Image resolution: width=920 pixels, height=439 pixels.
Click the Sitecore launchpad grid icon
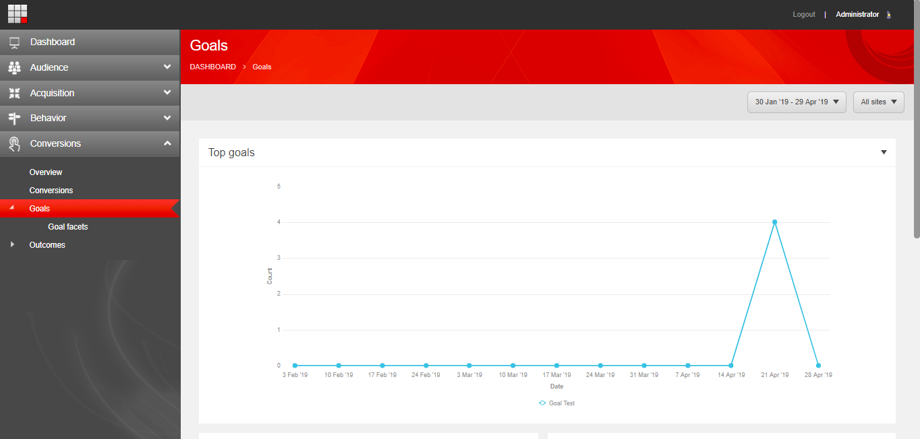pyautogui.click(x=18, y=14)
